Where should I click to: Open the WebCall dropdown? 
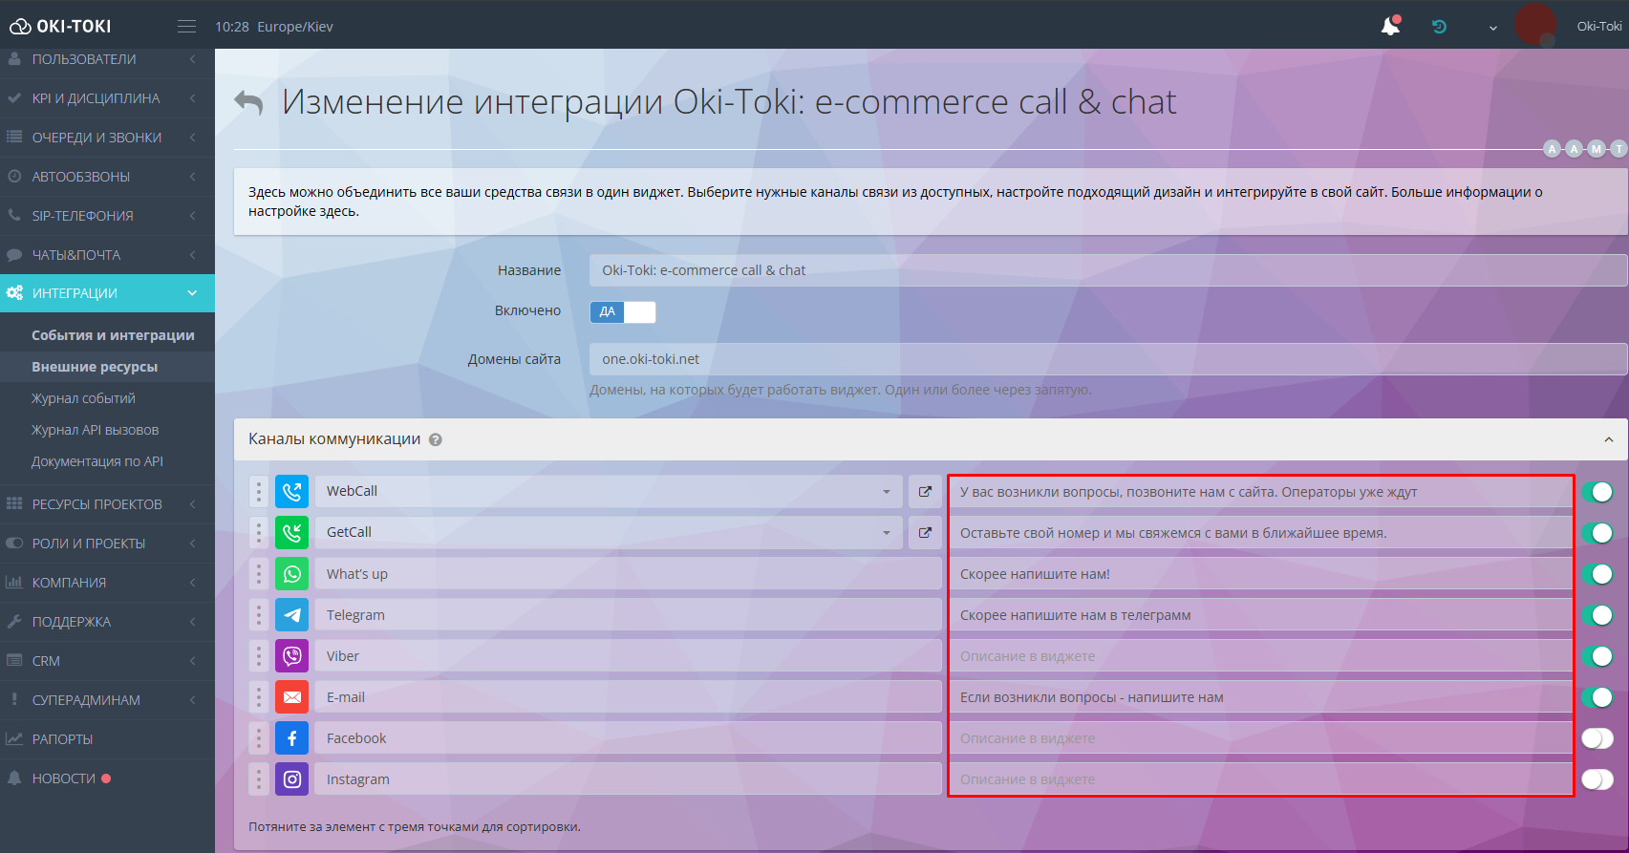[608, 492]
